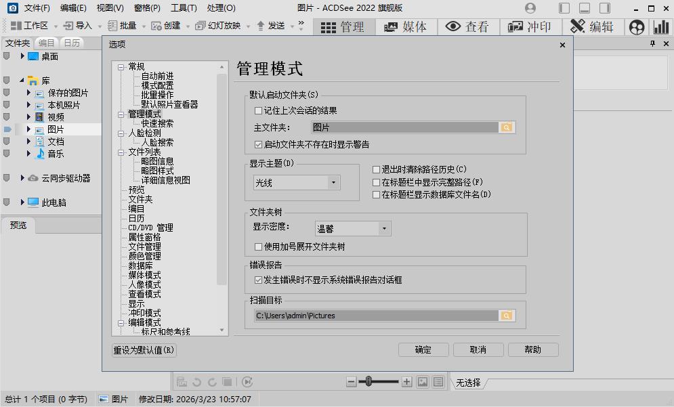Image resolution: width=674 pixels, height=407 pixels.
Task: Click the 重设为默认值 button
Action: tap(143, 351)
